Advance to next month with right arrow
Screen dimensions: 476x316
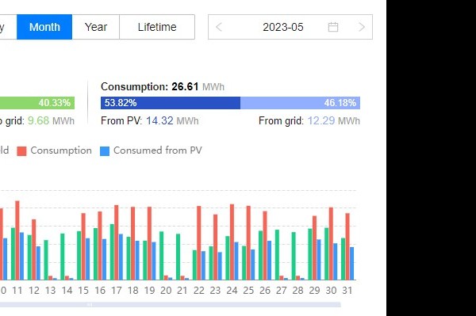tap(361, 27)
